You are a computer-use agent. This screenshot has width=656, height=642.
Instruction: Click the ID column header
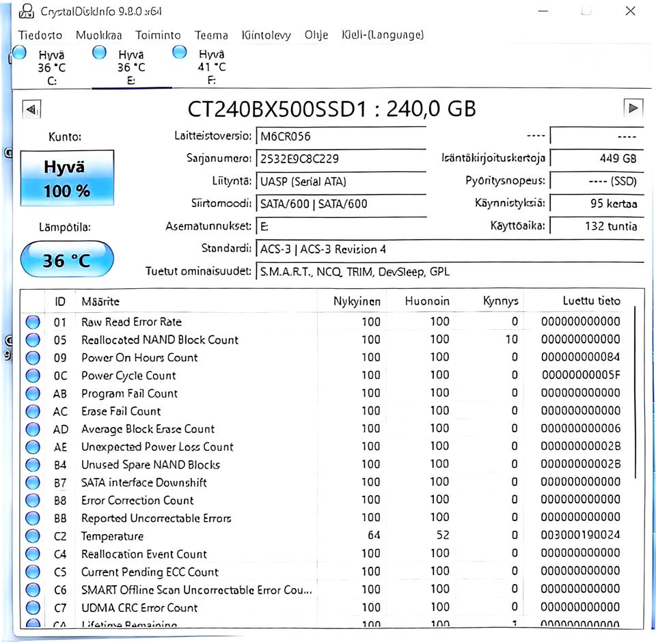[60, 301]
